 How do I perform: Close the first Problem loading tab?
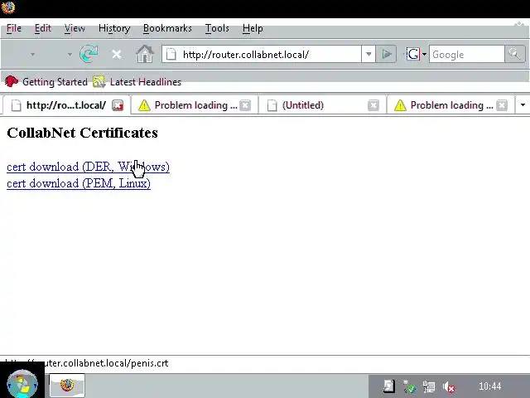pyautogui.click(x=245, y=105)
